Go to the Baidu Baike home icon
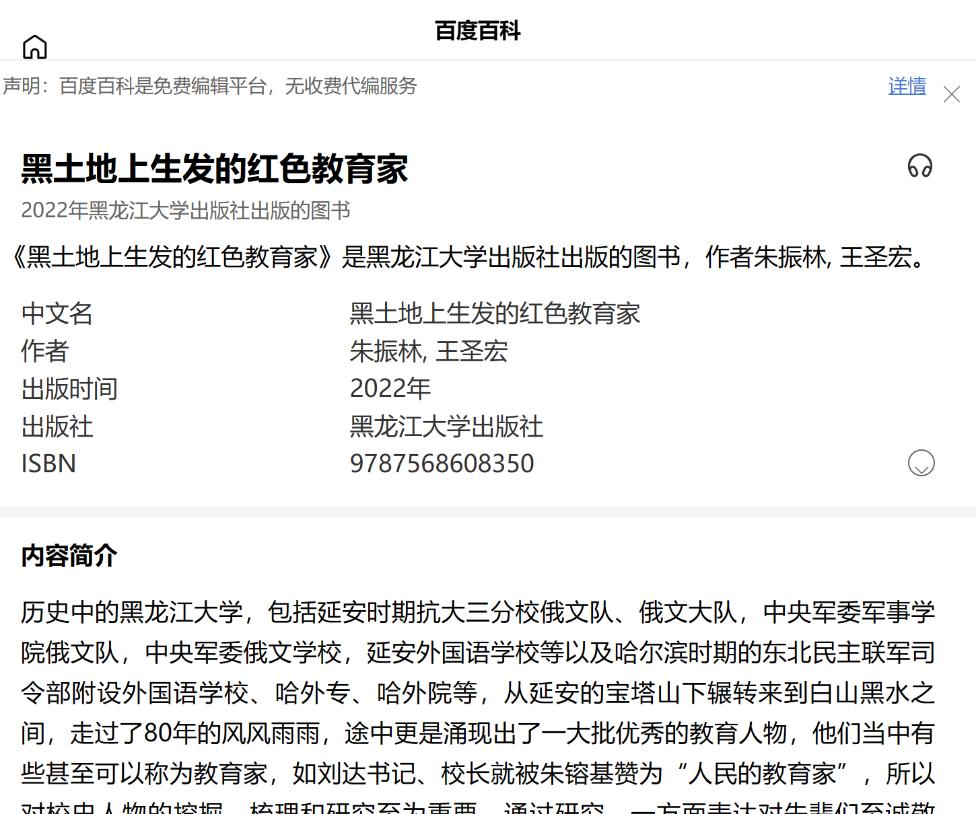This screenshot has width=976, height=814. [35, 47]
